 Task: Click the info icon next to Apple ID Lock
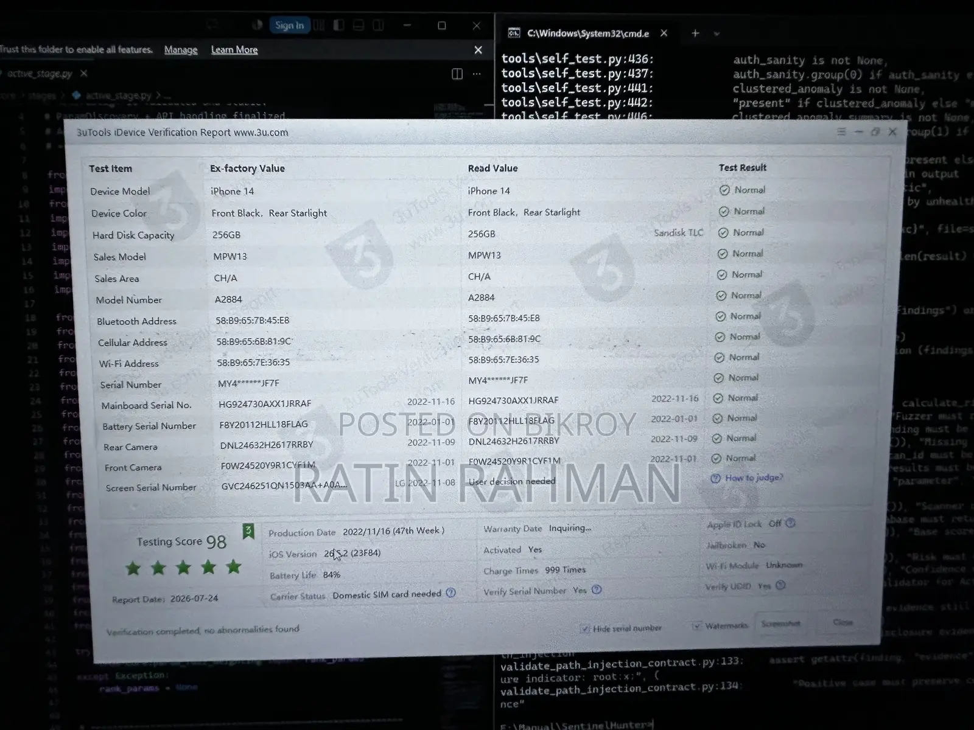click(790, 523)
